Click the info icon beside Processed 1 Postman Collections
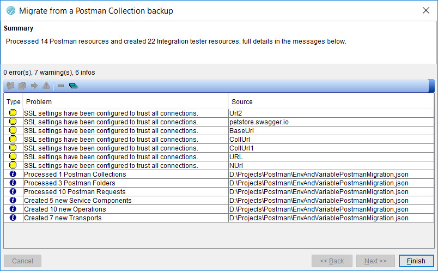The height and width of the screenshot is (271, 438). tap(13, 174)
